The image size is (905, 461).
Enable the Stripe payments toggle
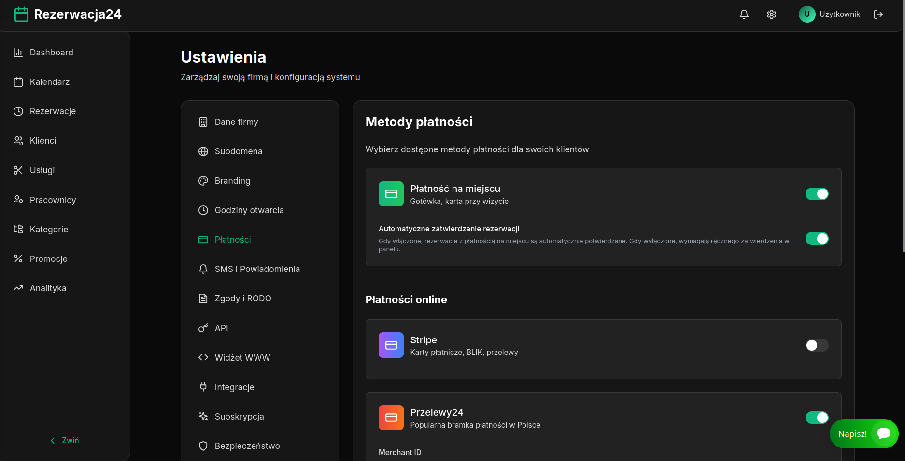pos(817,345)
